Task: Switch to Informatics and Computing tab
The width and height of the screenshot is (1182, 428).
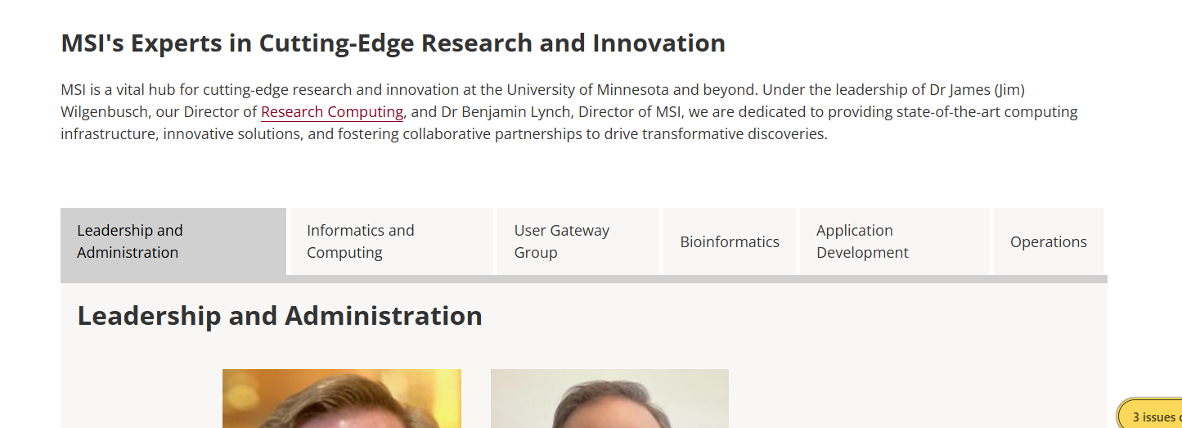Action: point(391,241)
